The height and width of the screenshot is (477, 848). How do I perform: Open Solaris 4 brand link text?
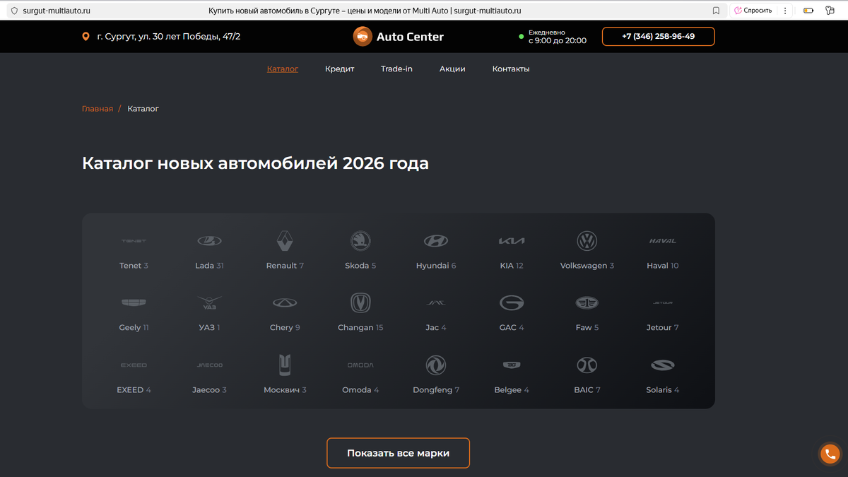click(x=663, y=390)
